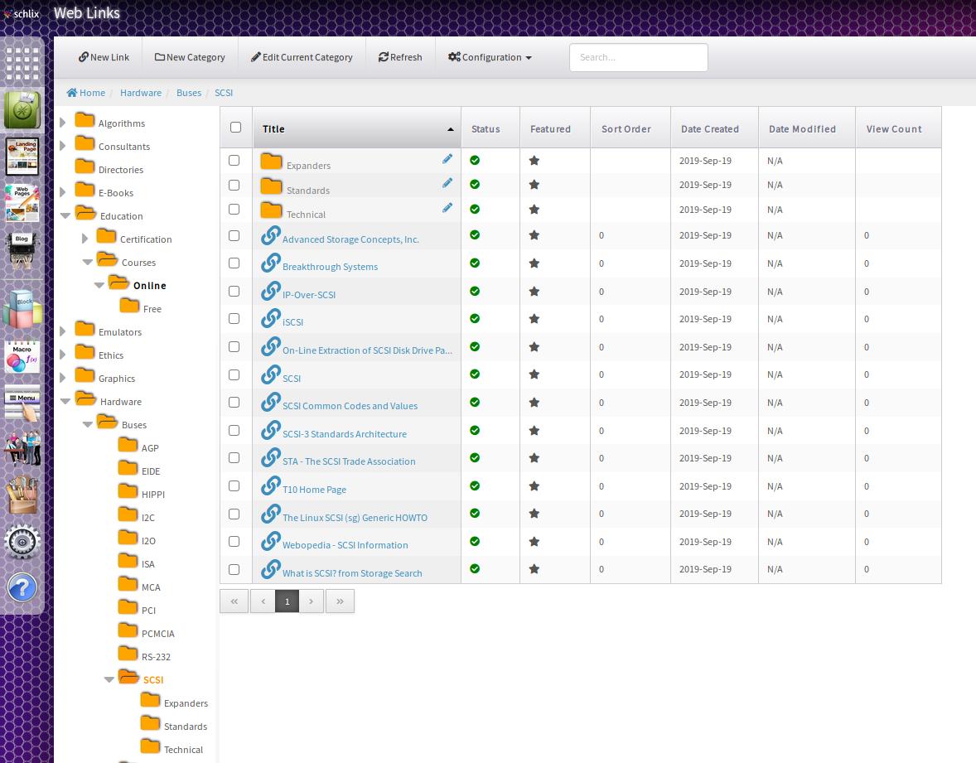Toggle the select-all checkbox in table header
The image size is (976, 763).
pyautogui.click(x=235, y=127)
